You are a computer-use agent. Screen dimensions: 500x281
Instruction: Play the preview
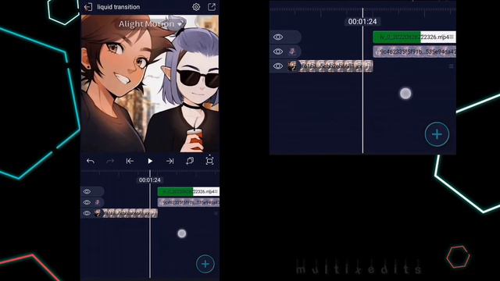(150, 162)
